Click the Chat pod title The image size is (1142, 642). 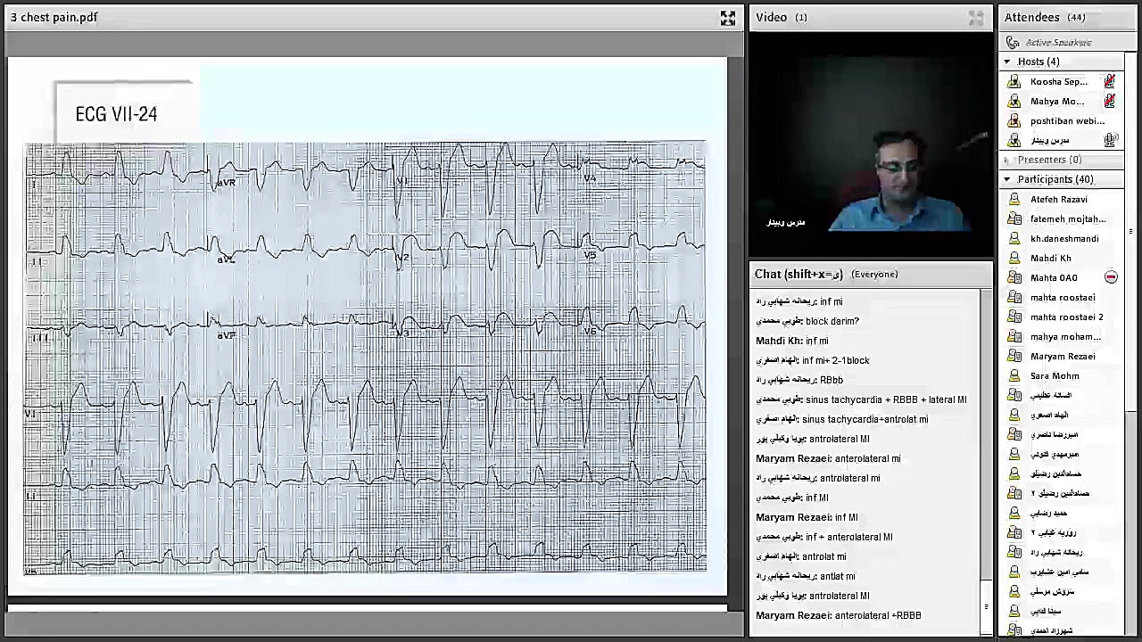799,274
